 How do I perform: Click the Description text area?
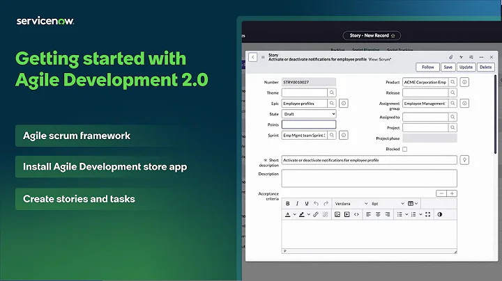[369, 178]
